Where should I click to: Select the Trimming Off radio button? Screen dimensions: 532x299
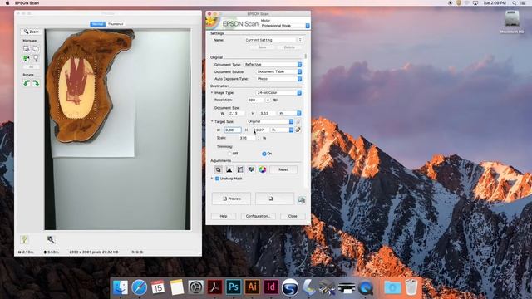229,154
